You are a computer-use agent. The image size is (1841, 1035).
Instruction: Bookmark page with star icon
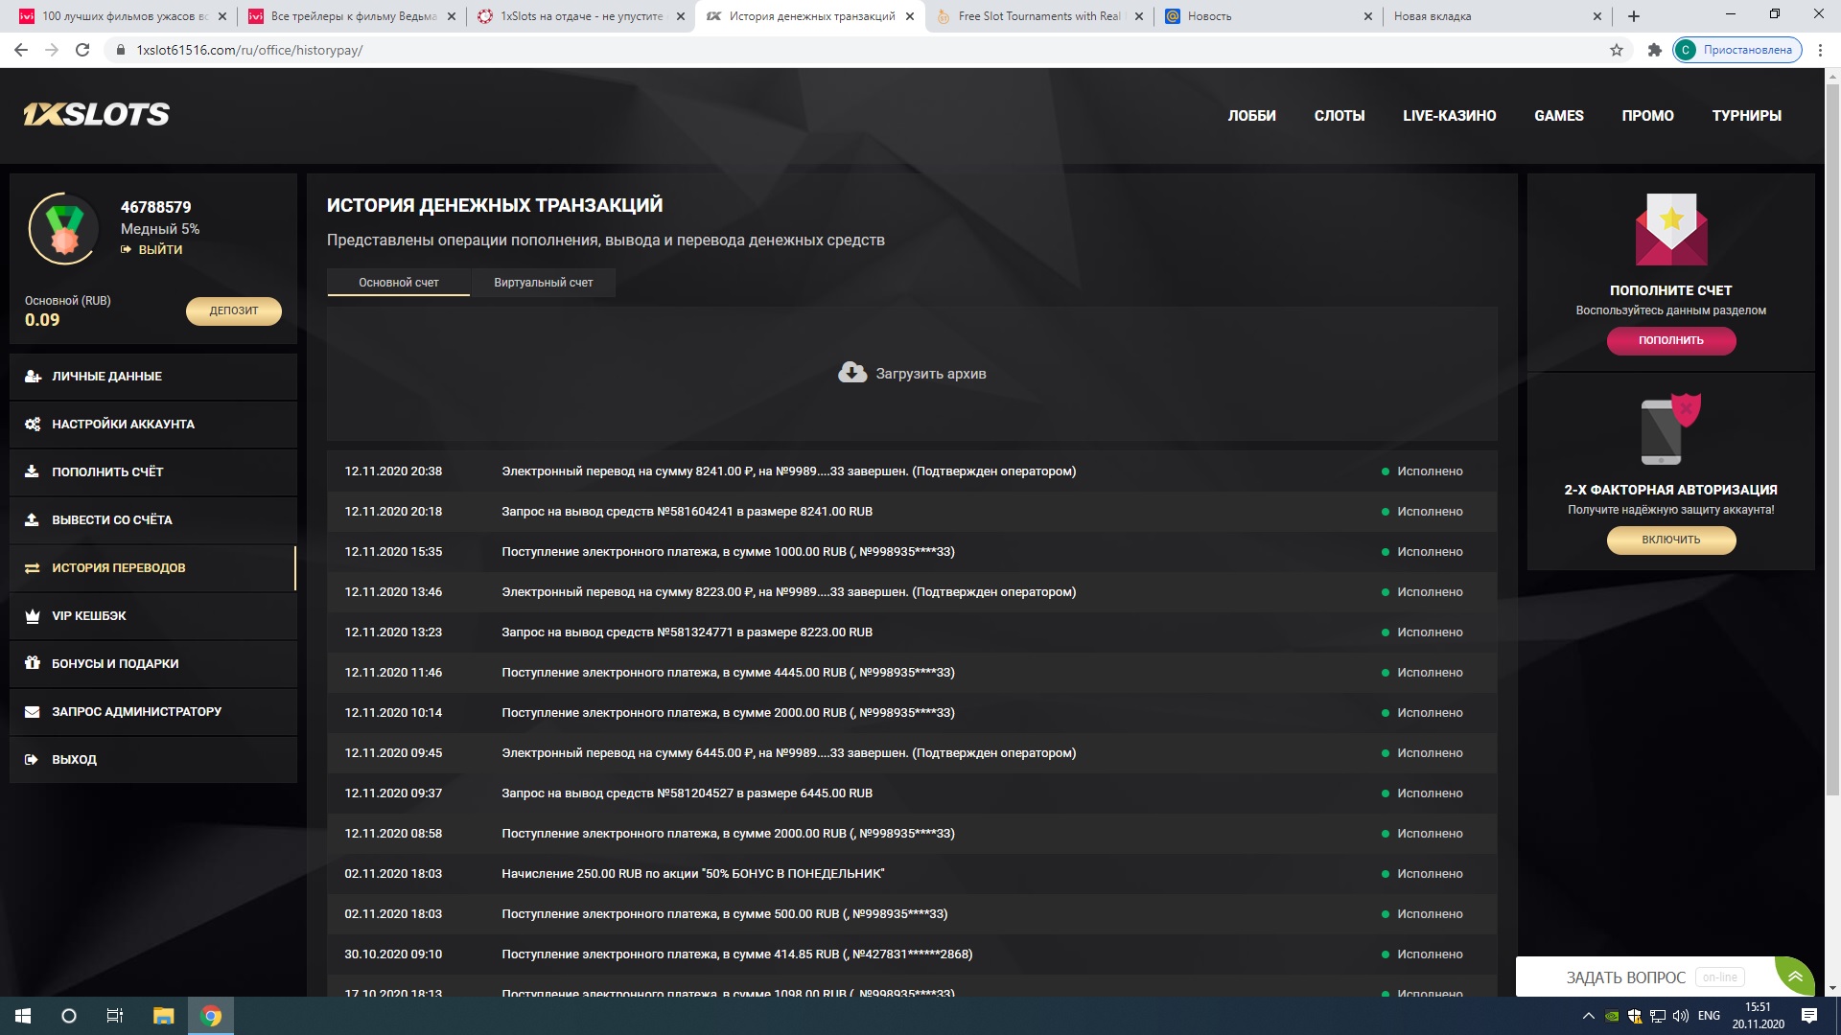coord(1617,50)
